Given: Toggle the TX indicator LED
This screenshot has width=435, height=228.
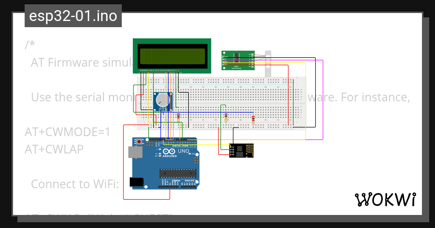Looking at the screenshot, I should pyautogui.click(x=160, y=153).
